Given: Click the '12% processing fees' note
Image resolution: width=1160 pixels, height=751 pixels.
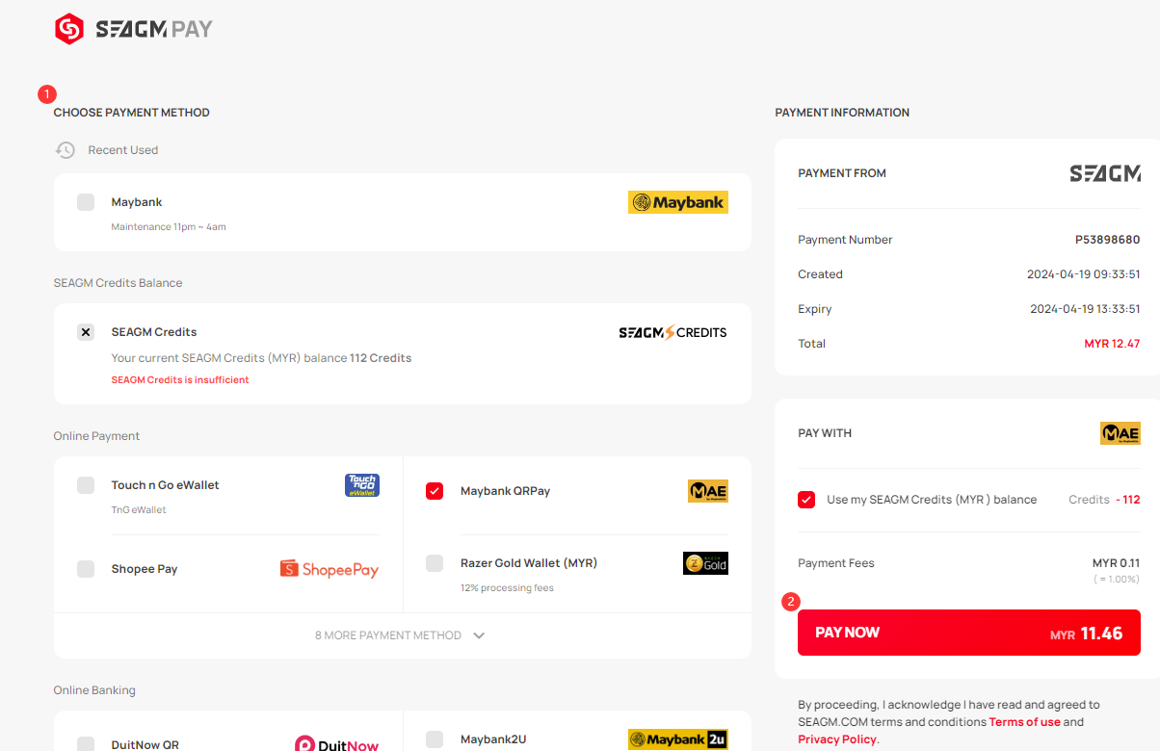Looking at the screenshot, I should point(507,588).
